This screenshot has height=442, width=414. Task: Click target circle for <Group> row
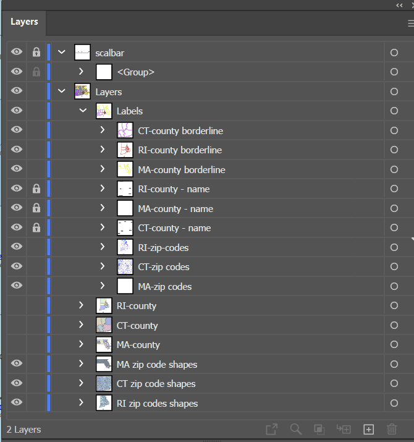tap(394, 72)
